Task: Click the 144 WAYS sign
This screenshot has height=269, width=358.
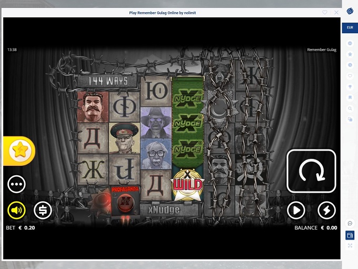Action: point(107,81)
